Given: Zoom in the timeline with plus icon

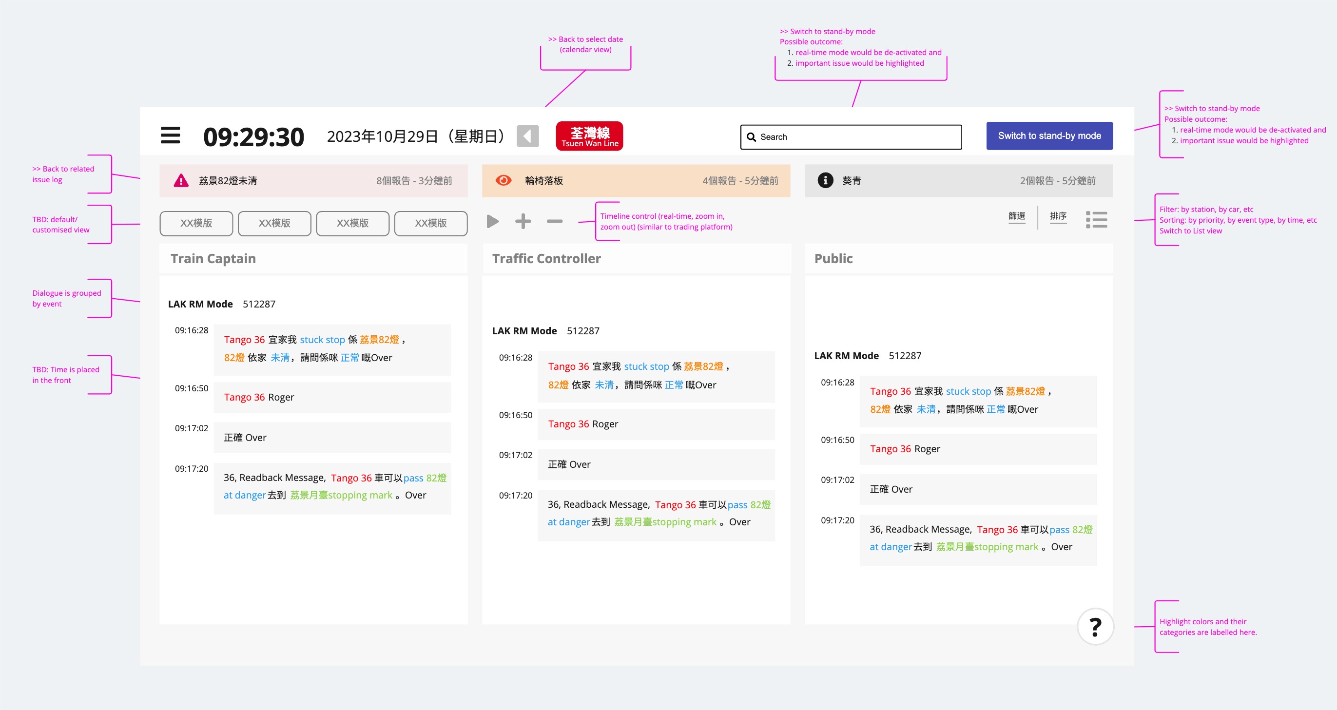Looking at the screenshot, I should 523,222.
